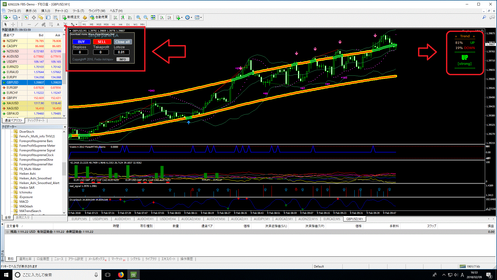Open the periodicity clock dropdown arrow
This screenshot has width=497, height=280.
[x=191, y=18]
